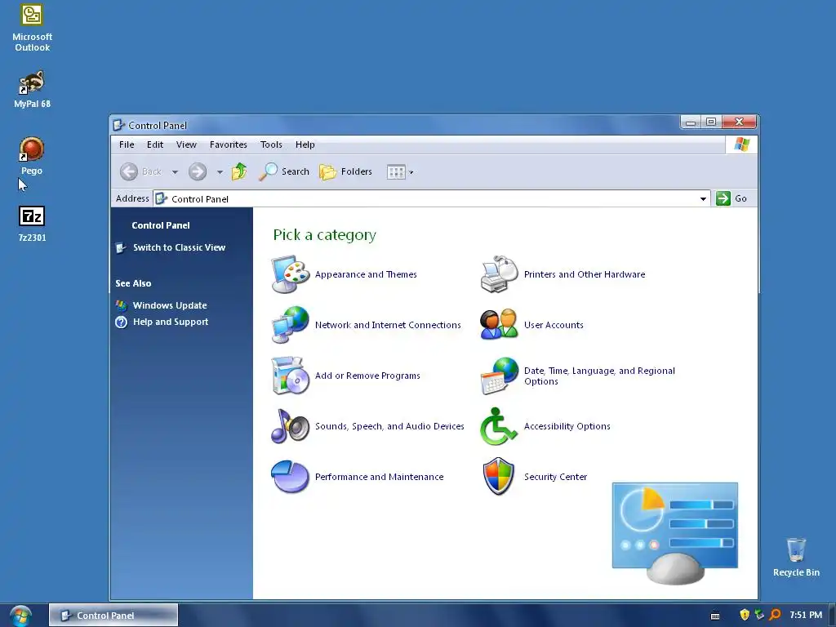Click the Up folder toolbar icon
The height and width of the screenshot is (627, 836).
(239, 171)
